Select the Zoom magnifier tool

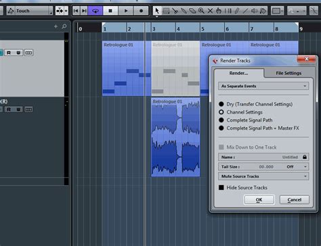(x=201, y=11)
